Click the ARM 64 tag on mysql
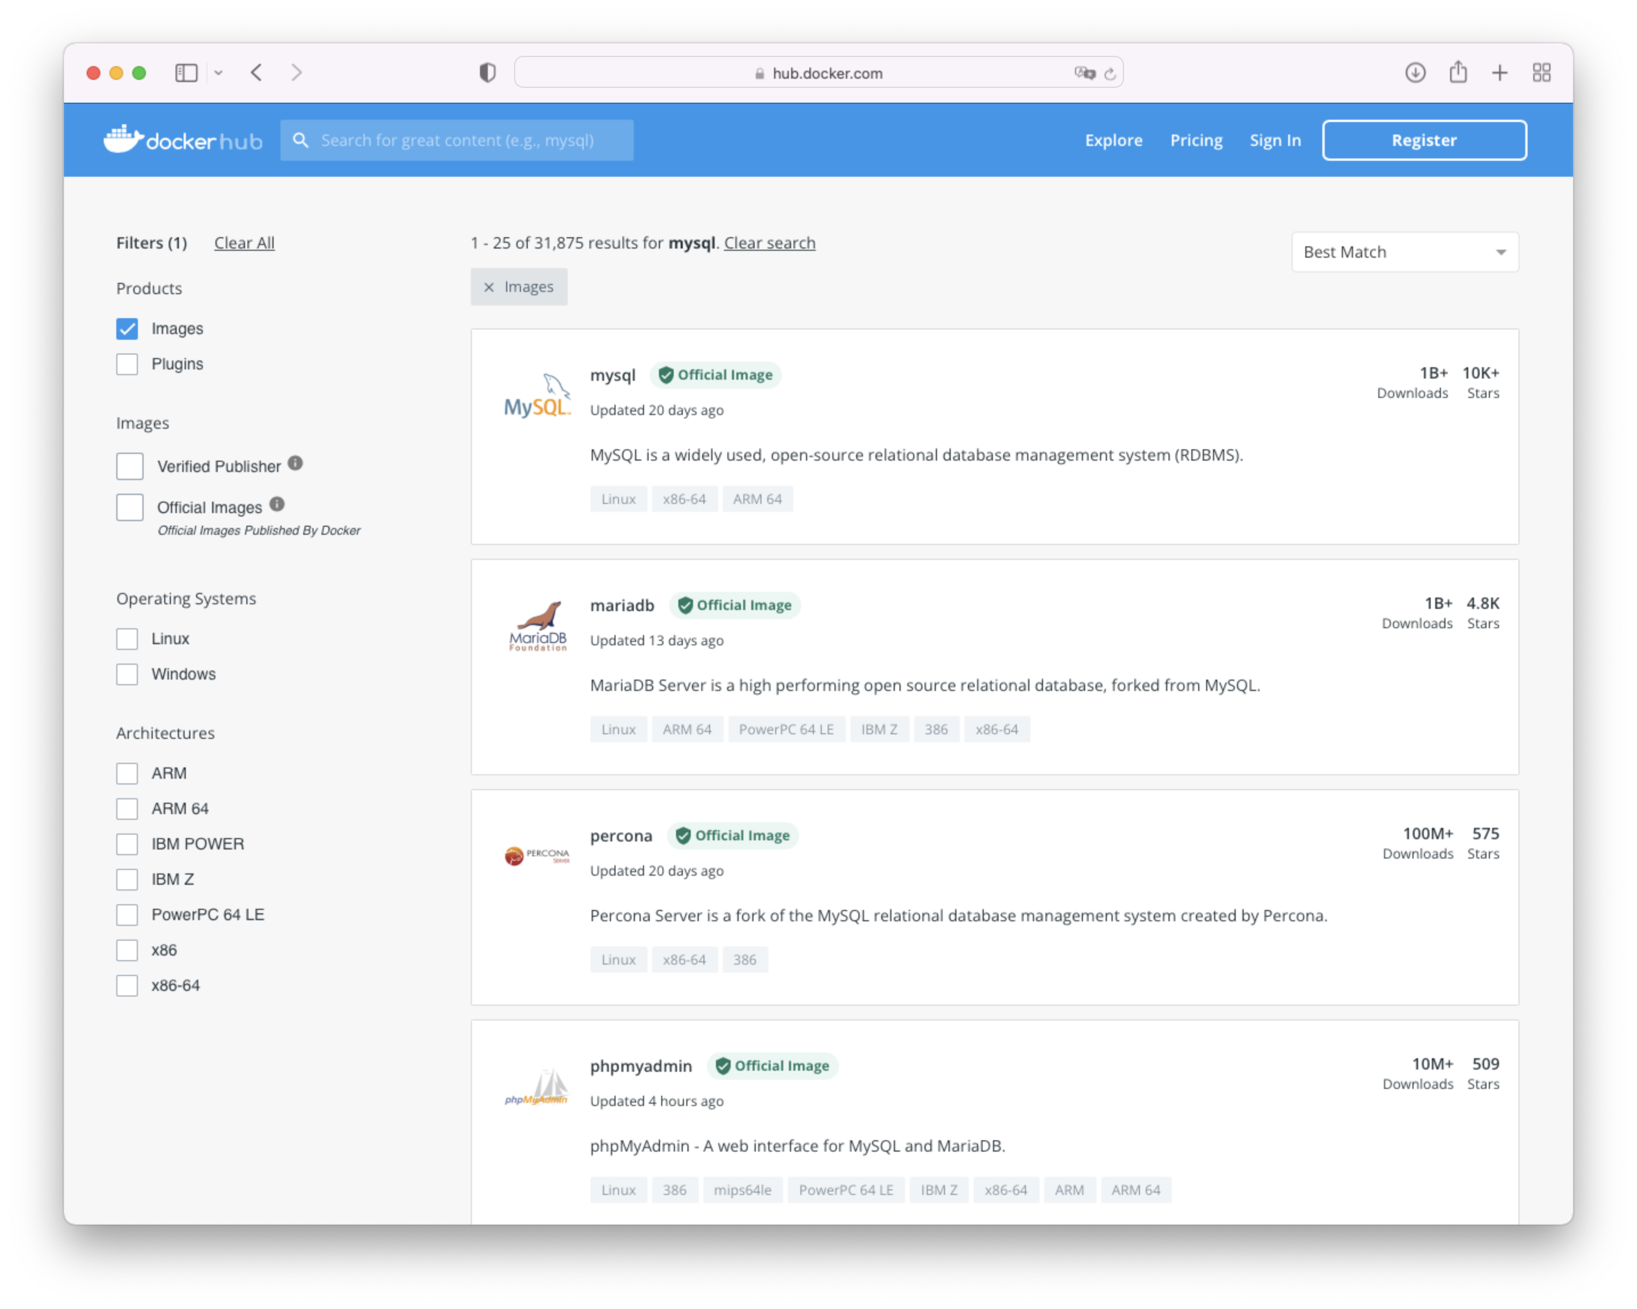The width and height of the screenshot is (1637, 1309). (757, 499)
